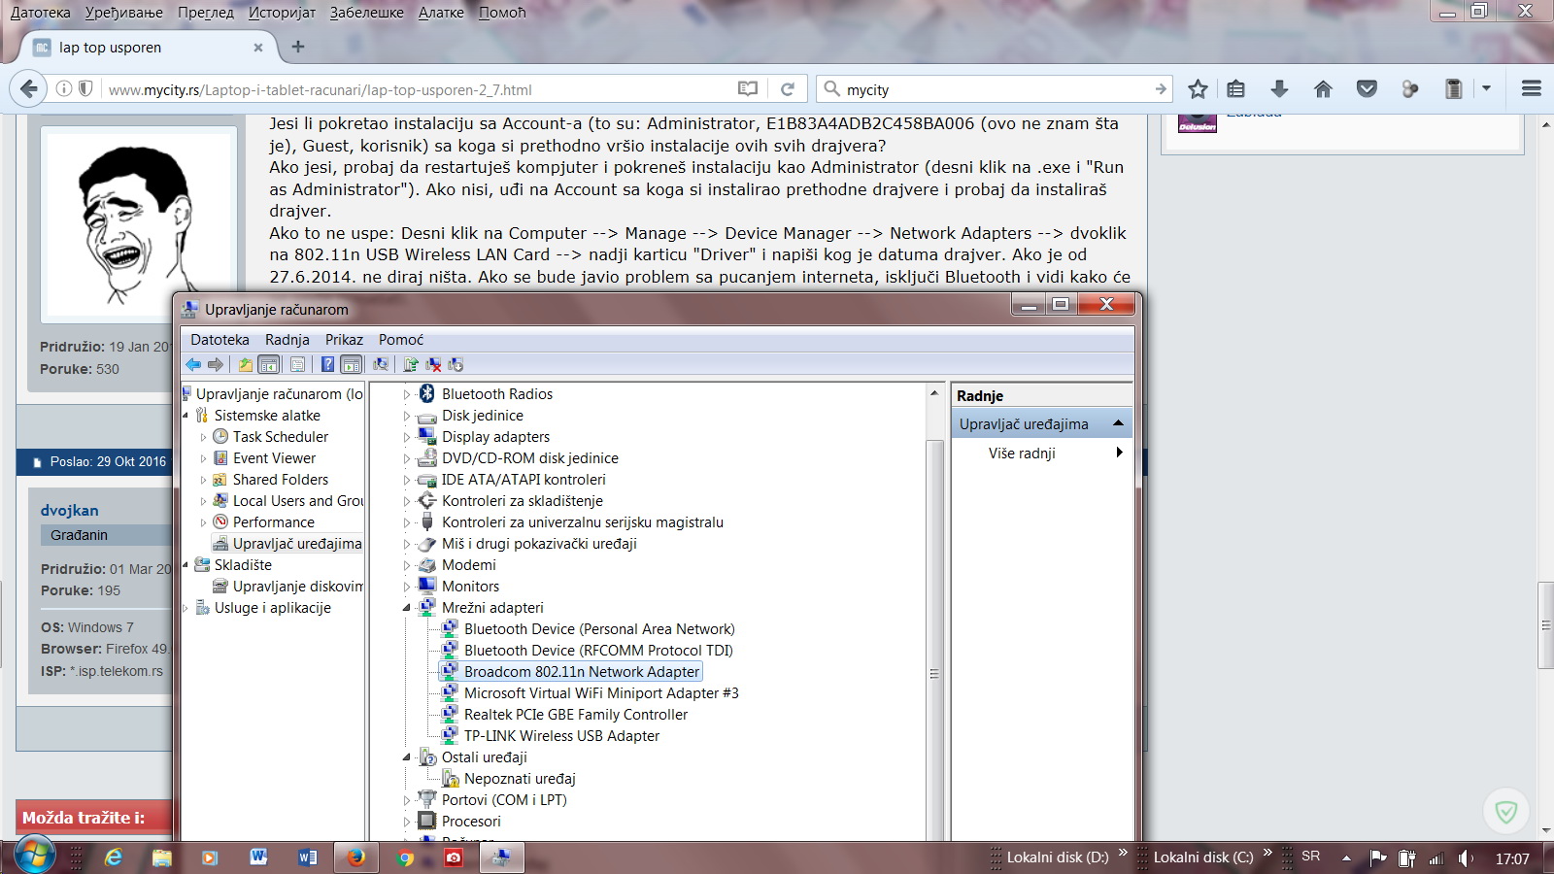Open the Prikaz menu
The height and width of the screenshot is (874, 1554).
point(344,340)
